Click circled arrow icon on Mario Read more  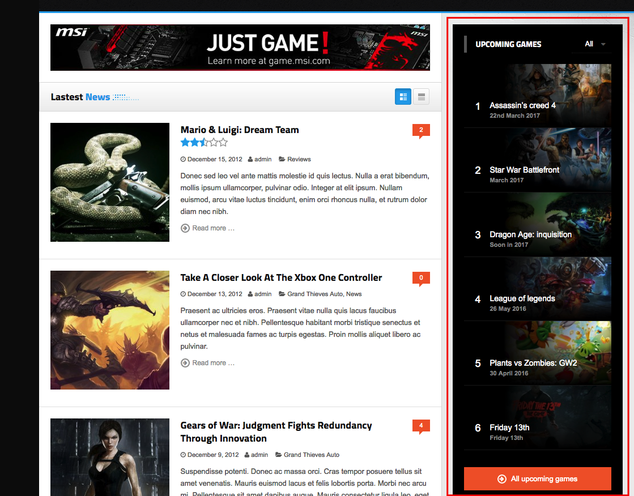(185, 228)
